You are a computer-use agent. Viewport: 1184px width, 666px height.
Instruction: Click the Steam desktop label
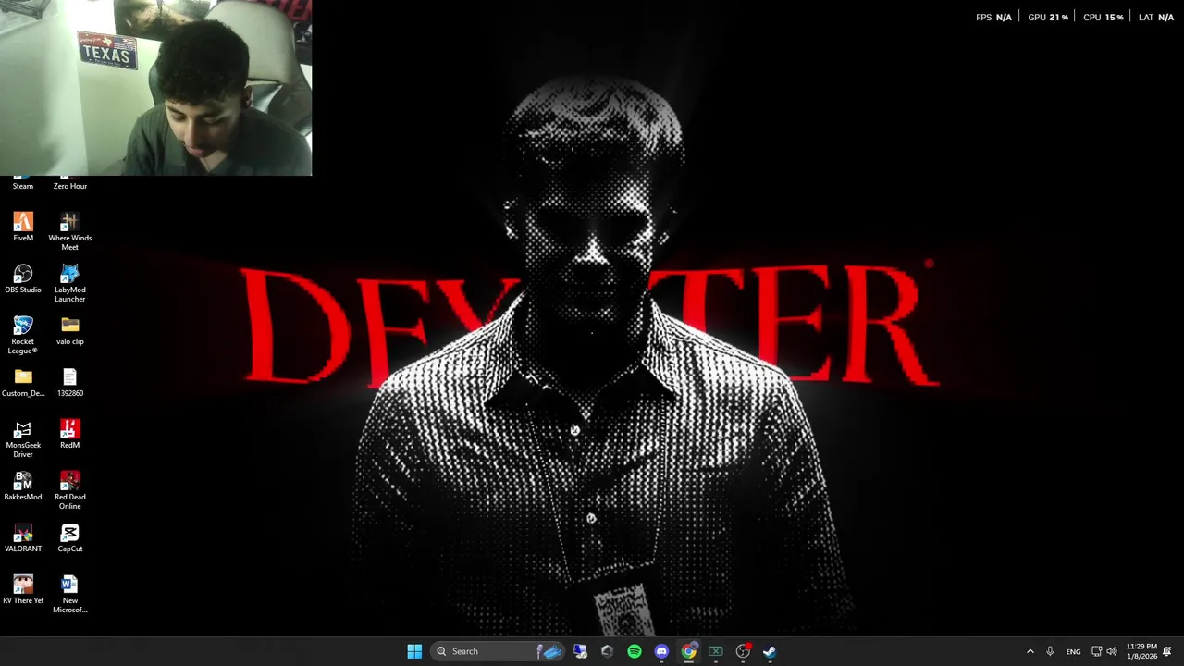click(x=23, y=186)
